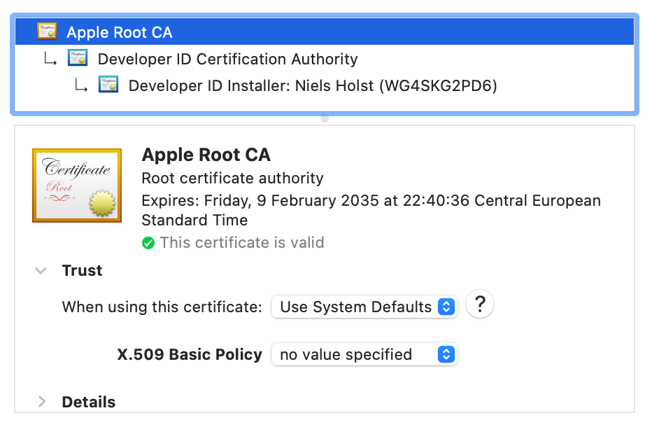Image resolution: width=652 pixels, height=427 pixels.
Task: Click the large Certificate Root icon
Action: pos(77,185)
